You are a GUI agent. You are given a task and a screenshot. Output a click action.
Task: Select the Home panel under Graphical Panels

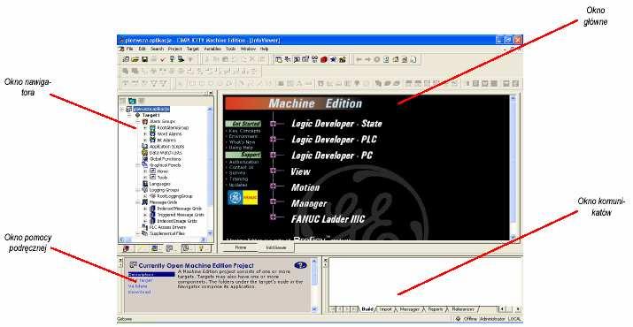pos(163,171)
